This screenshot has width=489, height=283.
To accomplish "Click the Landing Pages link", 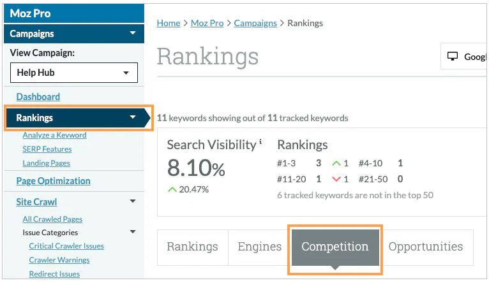I will pyautogui.click(x=46, y=163).
